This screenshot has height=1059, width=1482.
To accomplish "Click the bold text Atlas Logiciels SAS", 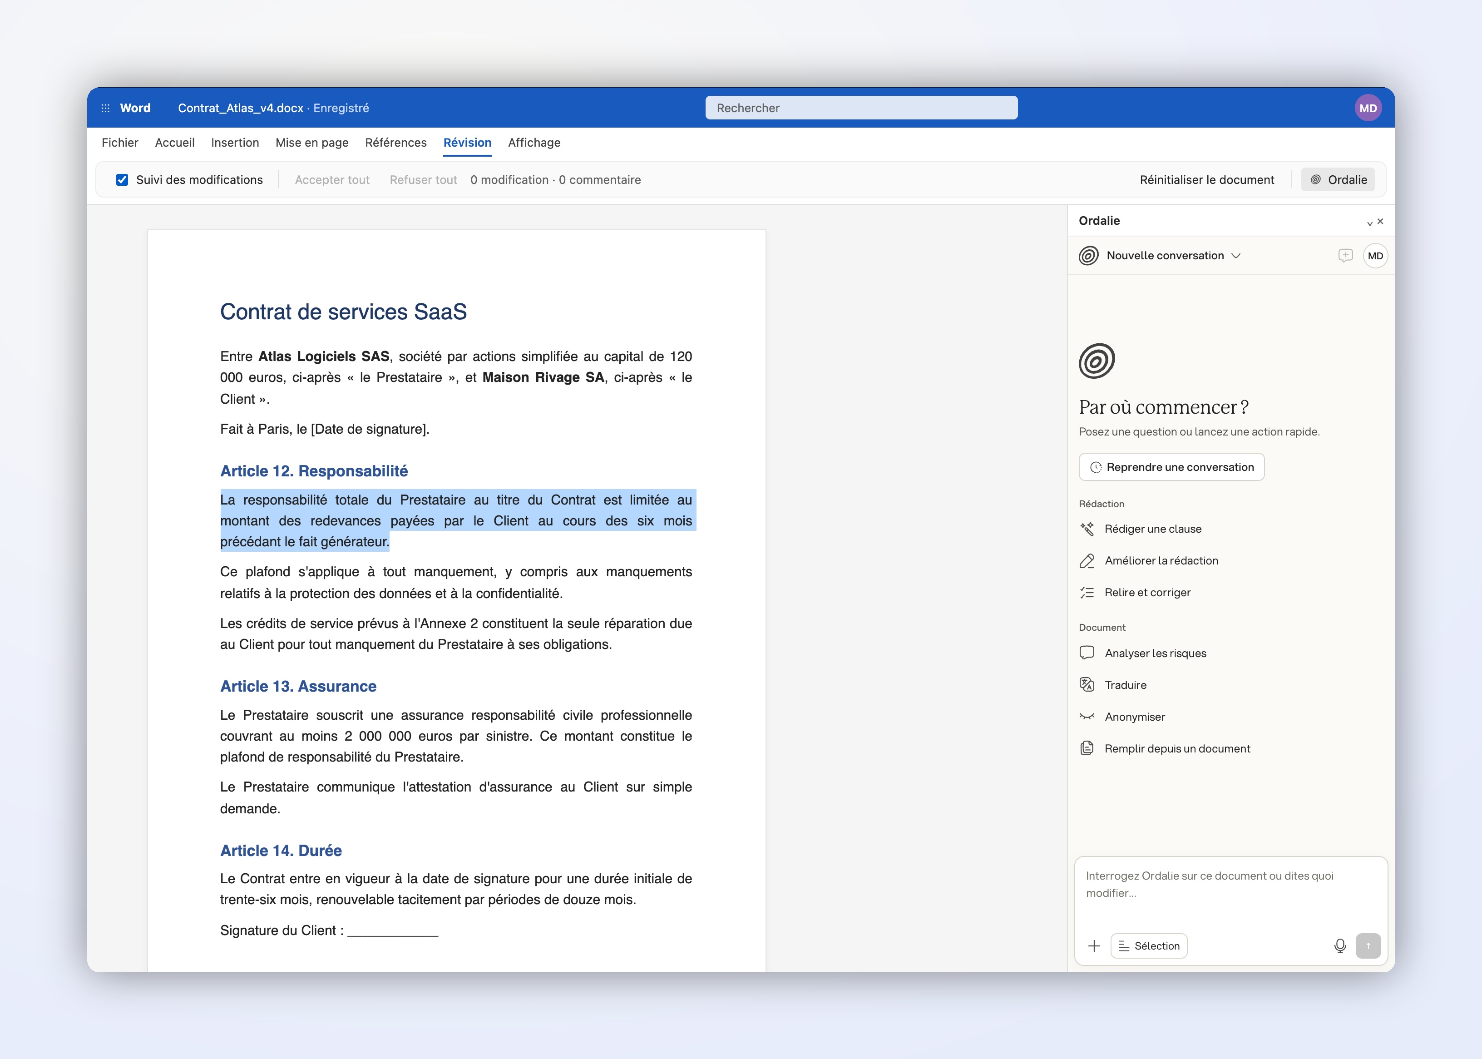I will (x=324, y=356).
